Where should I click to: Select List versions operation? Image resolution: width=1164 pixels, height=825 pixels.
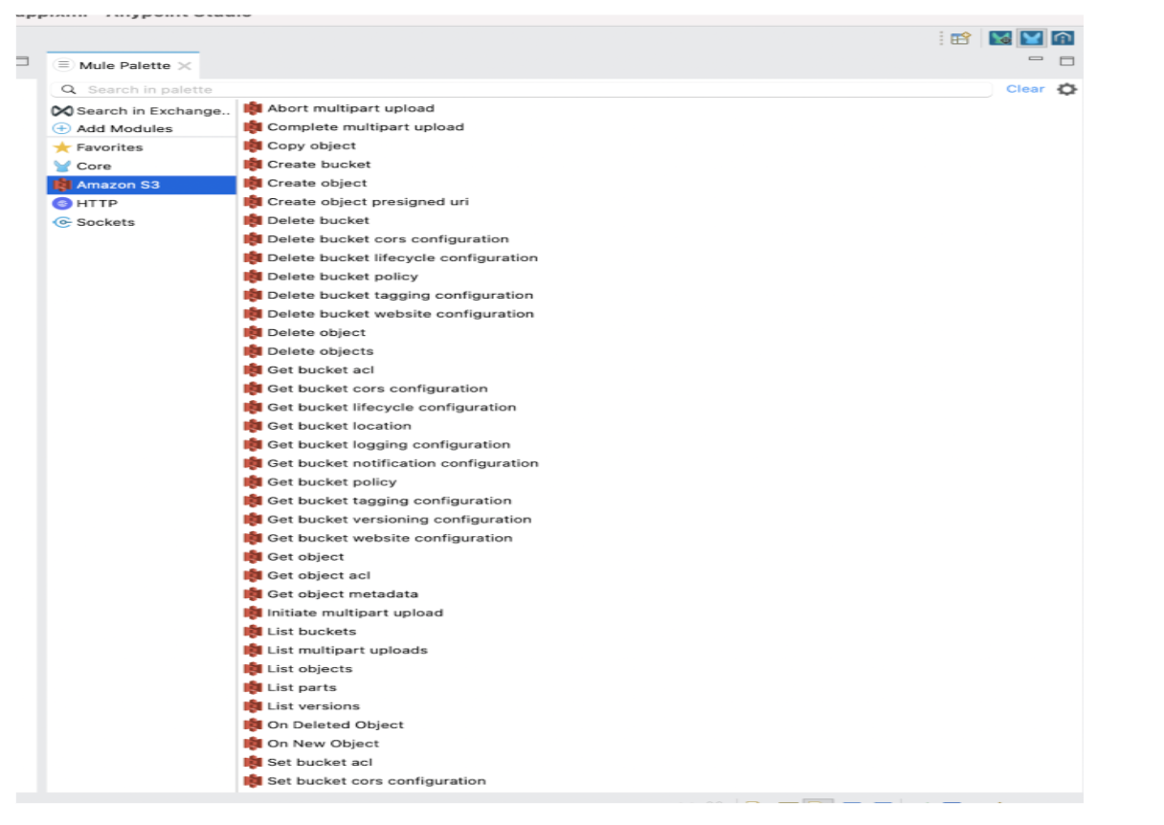click(x=313, y=706)
